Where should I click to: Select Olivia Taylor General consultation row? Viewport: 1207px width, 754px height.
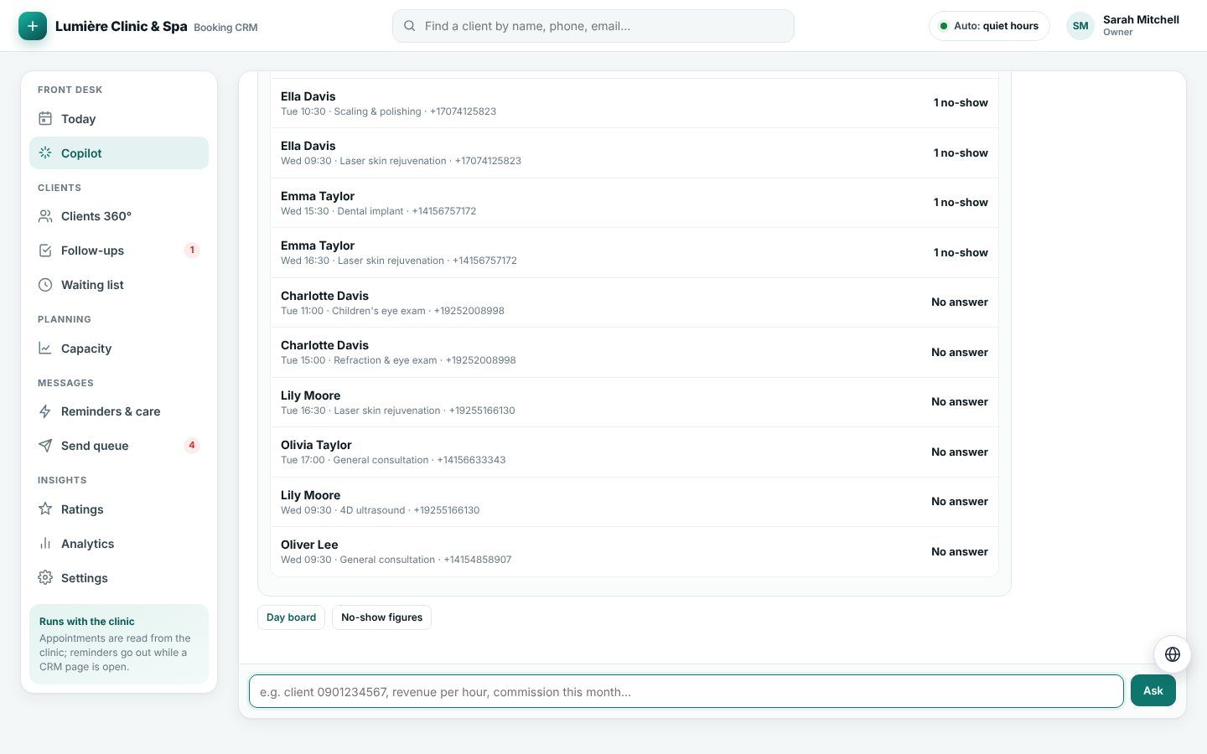point(635,452)
